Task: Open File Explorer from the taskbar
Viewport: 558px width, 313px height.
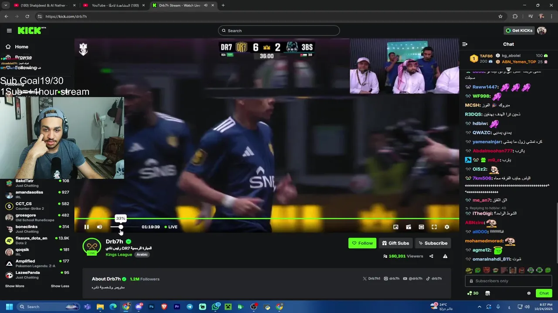Action: coord(100,307)
